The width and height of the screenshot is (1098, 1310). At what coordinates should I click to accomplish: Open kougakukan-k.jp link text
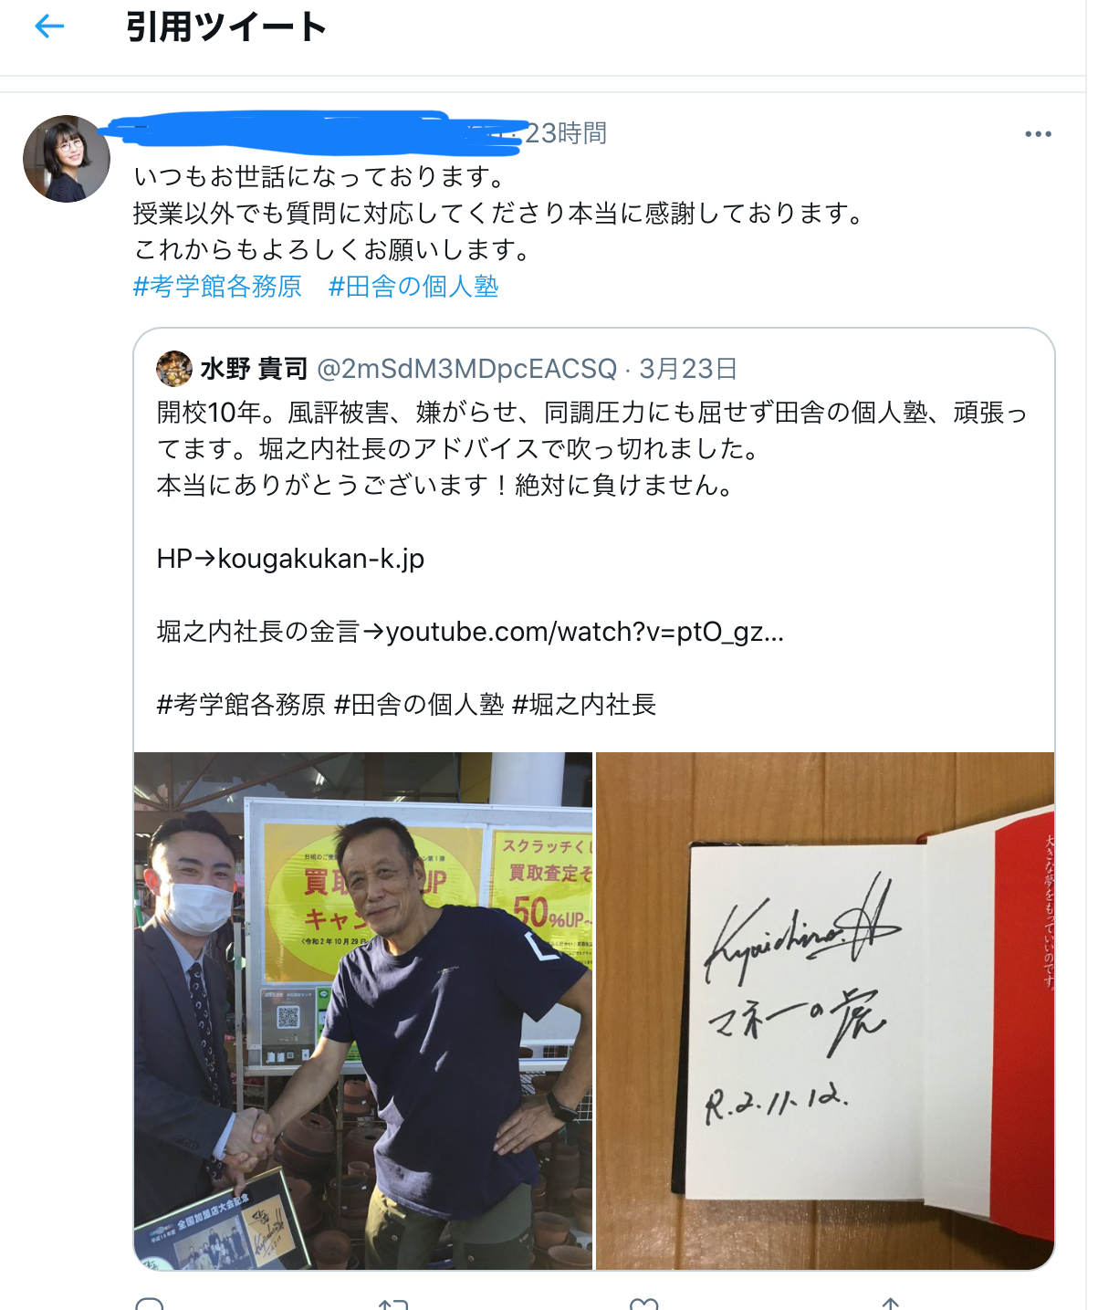tap(321, 559)
